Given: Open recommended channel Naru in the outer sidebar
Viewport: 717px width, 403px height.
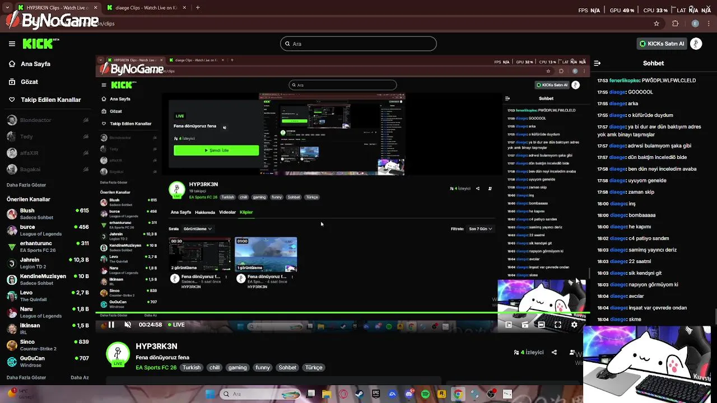Looking at the screenshot, I should (48, 312).
